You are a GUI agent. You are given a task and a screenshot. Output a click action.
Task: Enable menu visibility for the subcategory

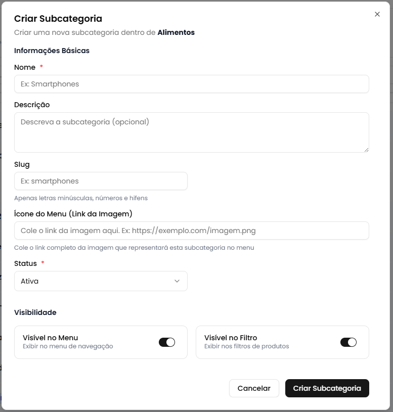167,342
